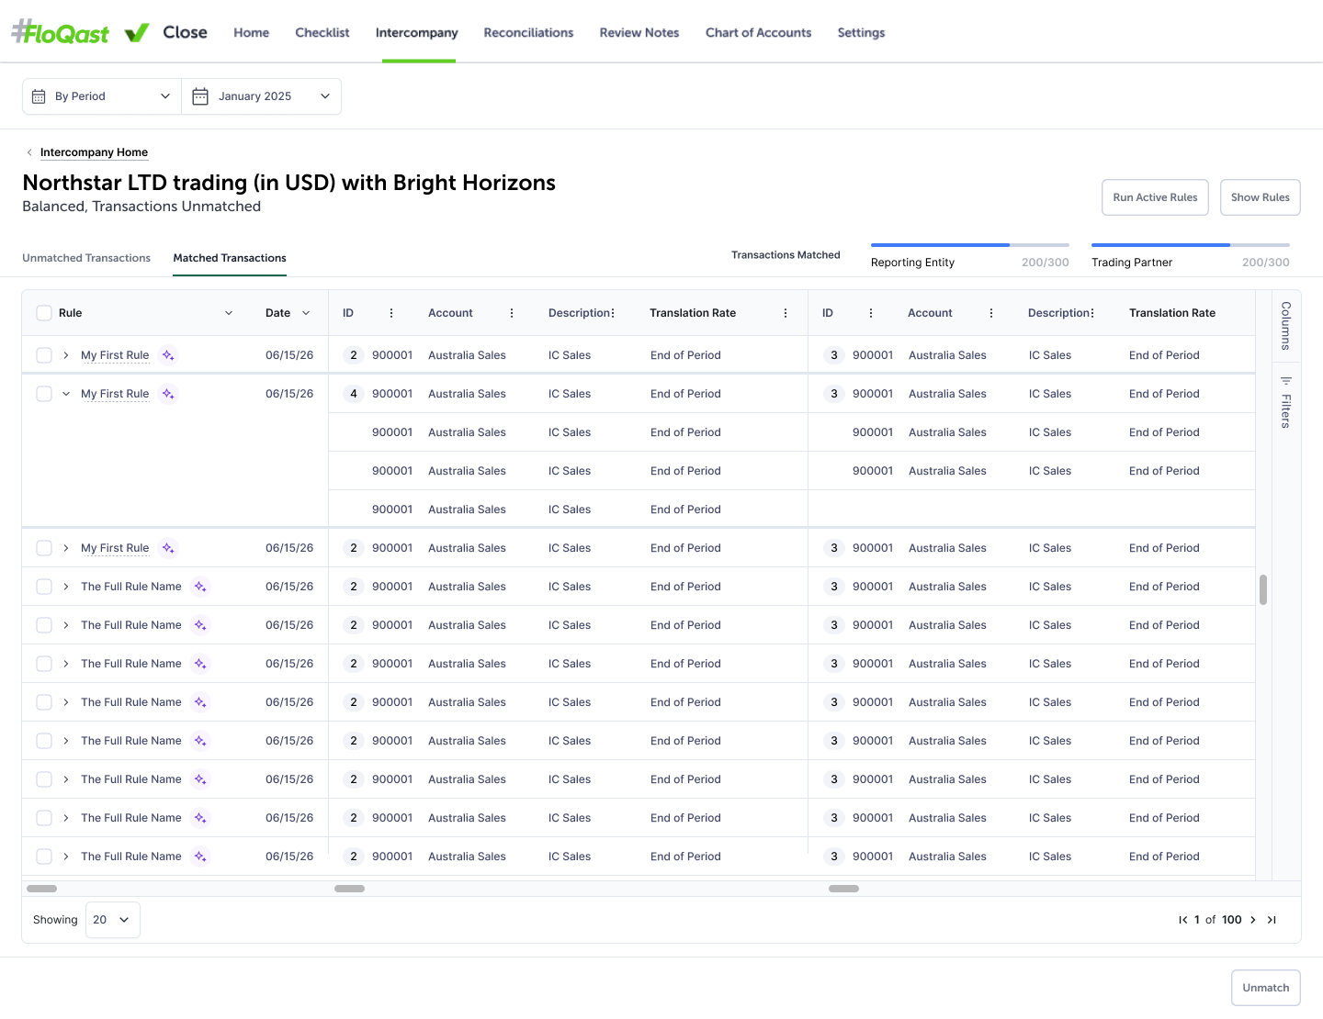Click the second Translation Rate column header
Image resolution: width=1323 pixels, height=1019 pixels.
point(1172,313)
